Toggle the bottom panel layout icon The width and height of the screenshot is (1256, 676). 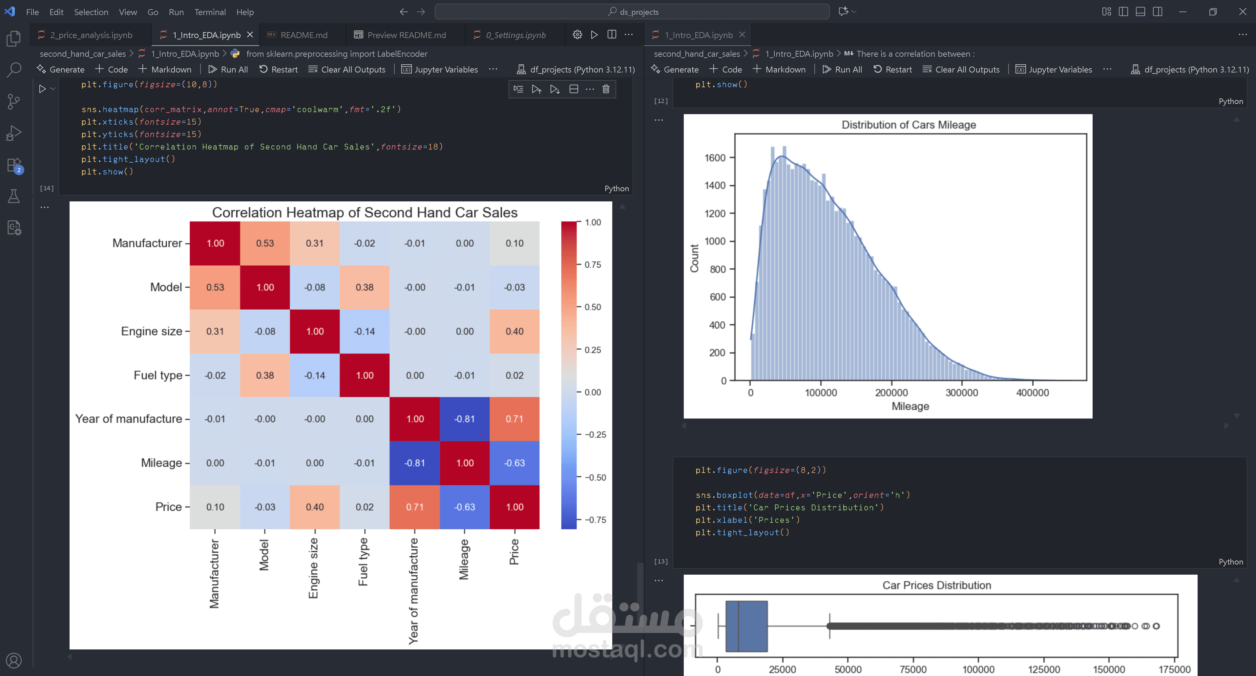click(x=1141, y=12)
